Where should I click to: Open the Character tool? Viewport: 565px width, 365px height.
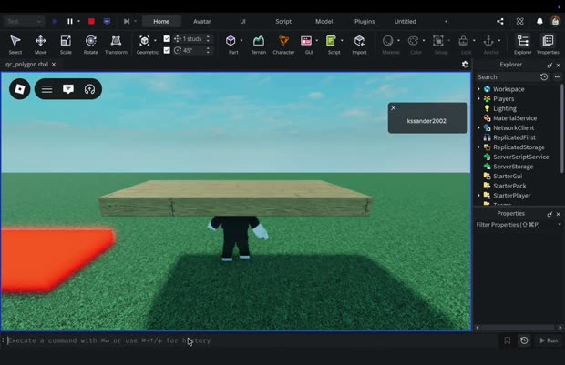[283, 45]
